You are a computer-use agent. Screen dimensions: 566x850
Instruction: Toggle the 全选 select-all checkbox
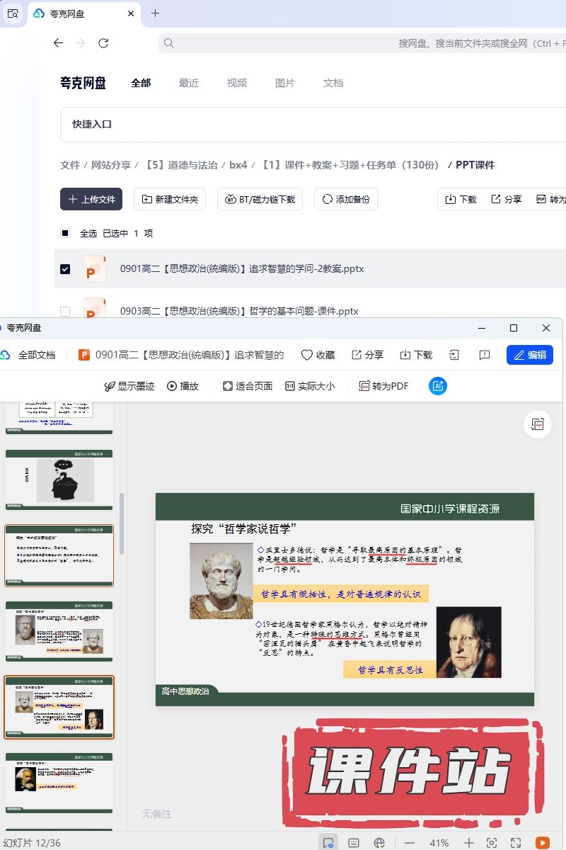[x=65, y=233]
